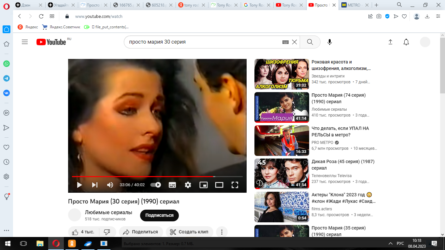Switch to the Google Tony Roc tab

pyautogui.click(x=257, y=5)
